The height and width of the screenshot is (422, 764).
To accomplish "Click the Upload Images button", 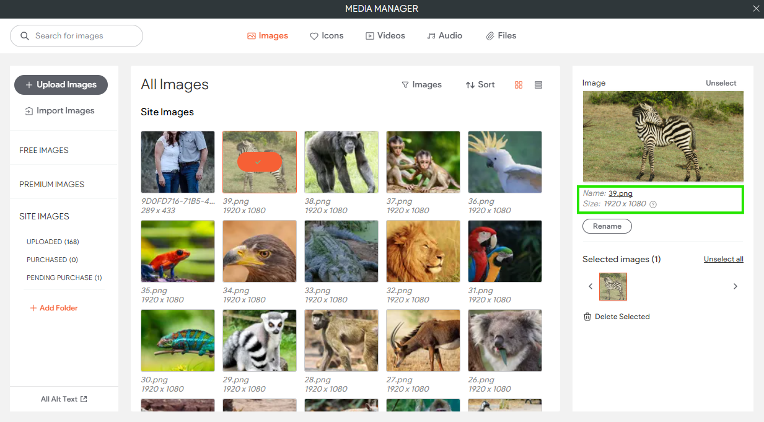I will [61, 85].
